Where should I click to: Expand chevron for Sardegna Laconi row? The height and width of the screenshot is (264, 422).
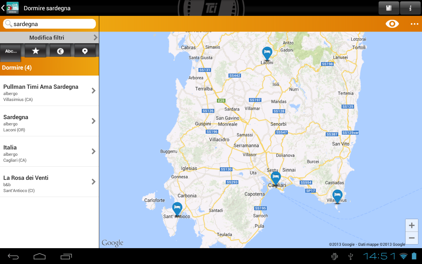coord(94,121)
